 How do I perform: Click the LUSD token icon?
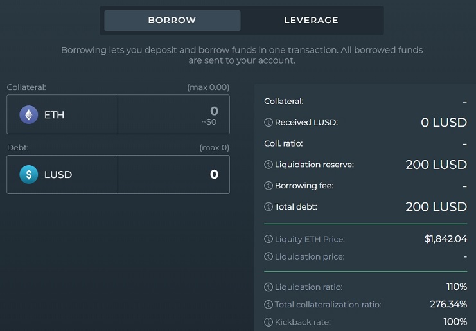pyautogui.click(x=28, y=175)
